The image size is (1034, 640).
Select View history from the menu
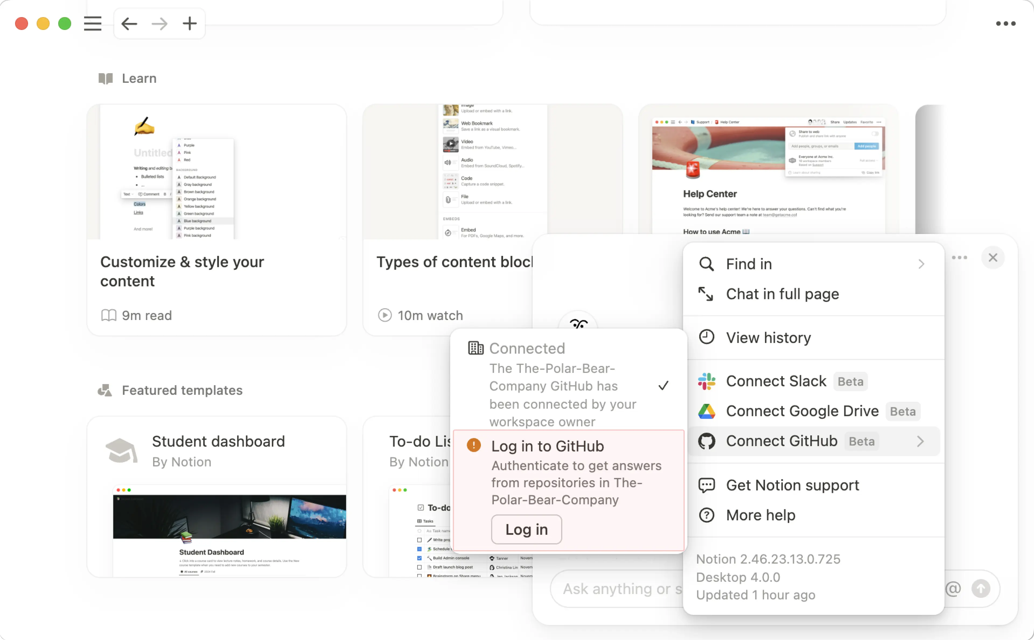(x=767, y=337)
